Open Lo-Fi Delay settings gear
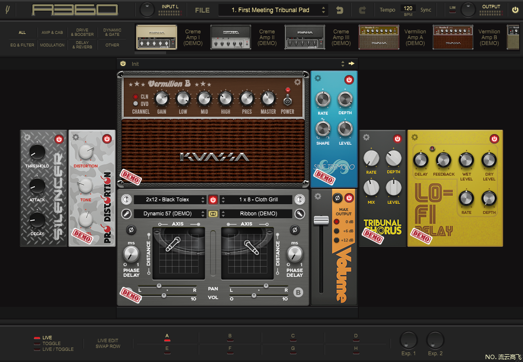 (415, 137)
